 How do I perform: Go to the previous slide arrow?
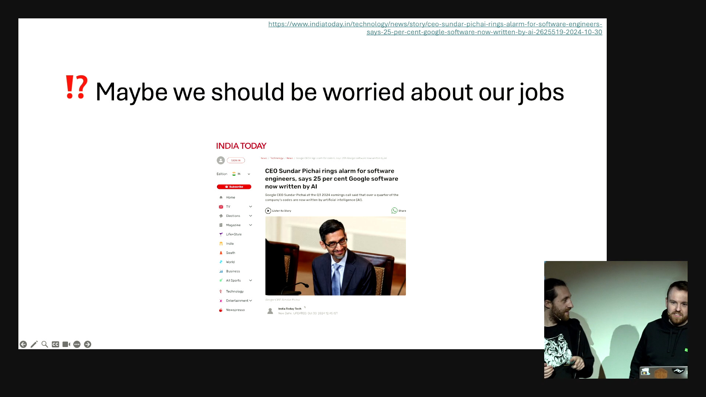(23, 344)
